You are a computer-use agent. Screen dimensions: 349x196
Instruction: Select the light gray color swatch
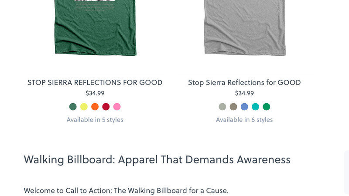coord(222,107)
